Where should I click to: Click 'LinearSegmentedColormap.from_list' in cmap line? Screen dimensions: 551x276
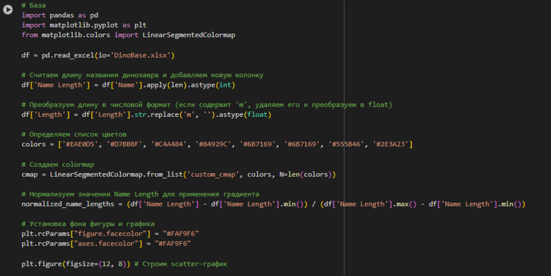tap(116, 174)
